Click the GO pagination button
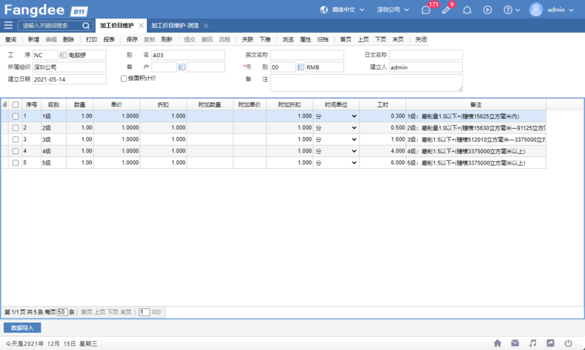 coord(156,312)
